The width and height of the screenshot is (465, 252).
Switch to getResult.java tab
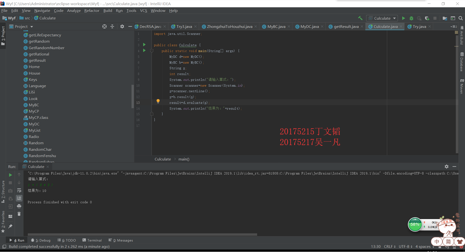tap(346, 26)
